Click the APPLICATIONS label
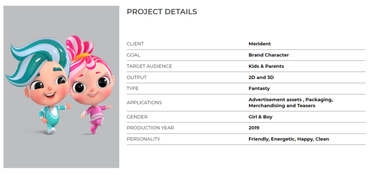The width and height of the screenshot is (373, 175). [x=144, y=103]
